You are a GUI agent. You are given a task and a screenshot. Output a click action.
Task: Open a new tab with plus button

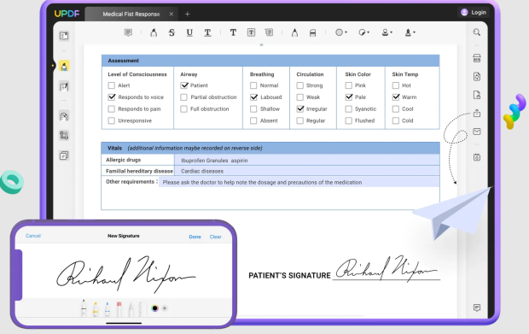click(188, 15)
